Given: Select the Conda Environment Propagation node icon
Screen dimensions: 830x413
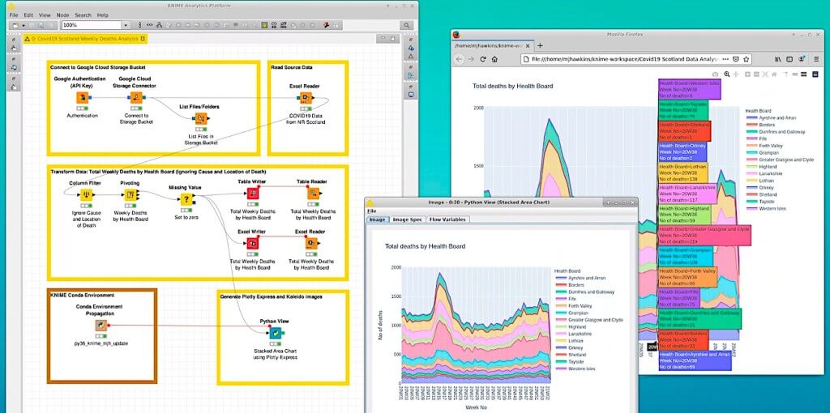Looking at the screenshot, I should point(101,326).
